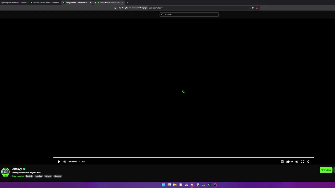The image size is (335, 188).
Task: Select the lowercase english tag
Action: [x=38, y=176]
